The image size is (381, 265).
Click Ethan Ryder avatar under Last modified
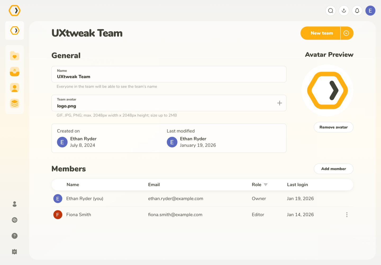[x=172, y=142]
